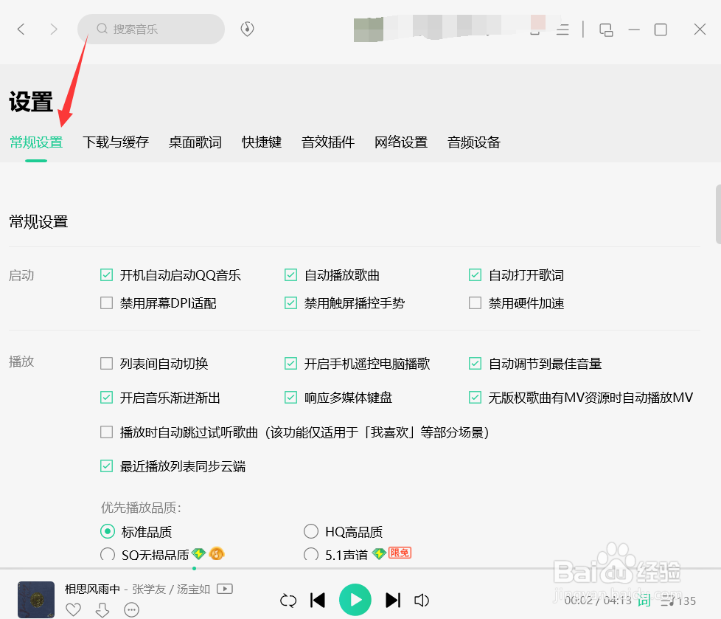Click green diamond VIP icon beside SQ无损品质

(x=198, y=553)
